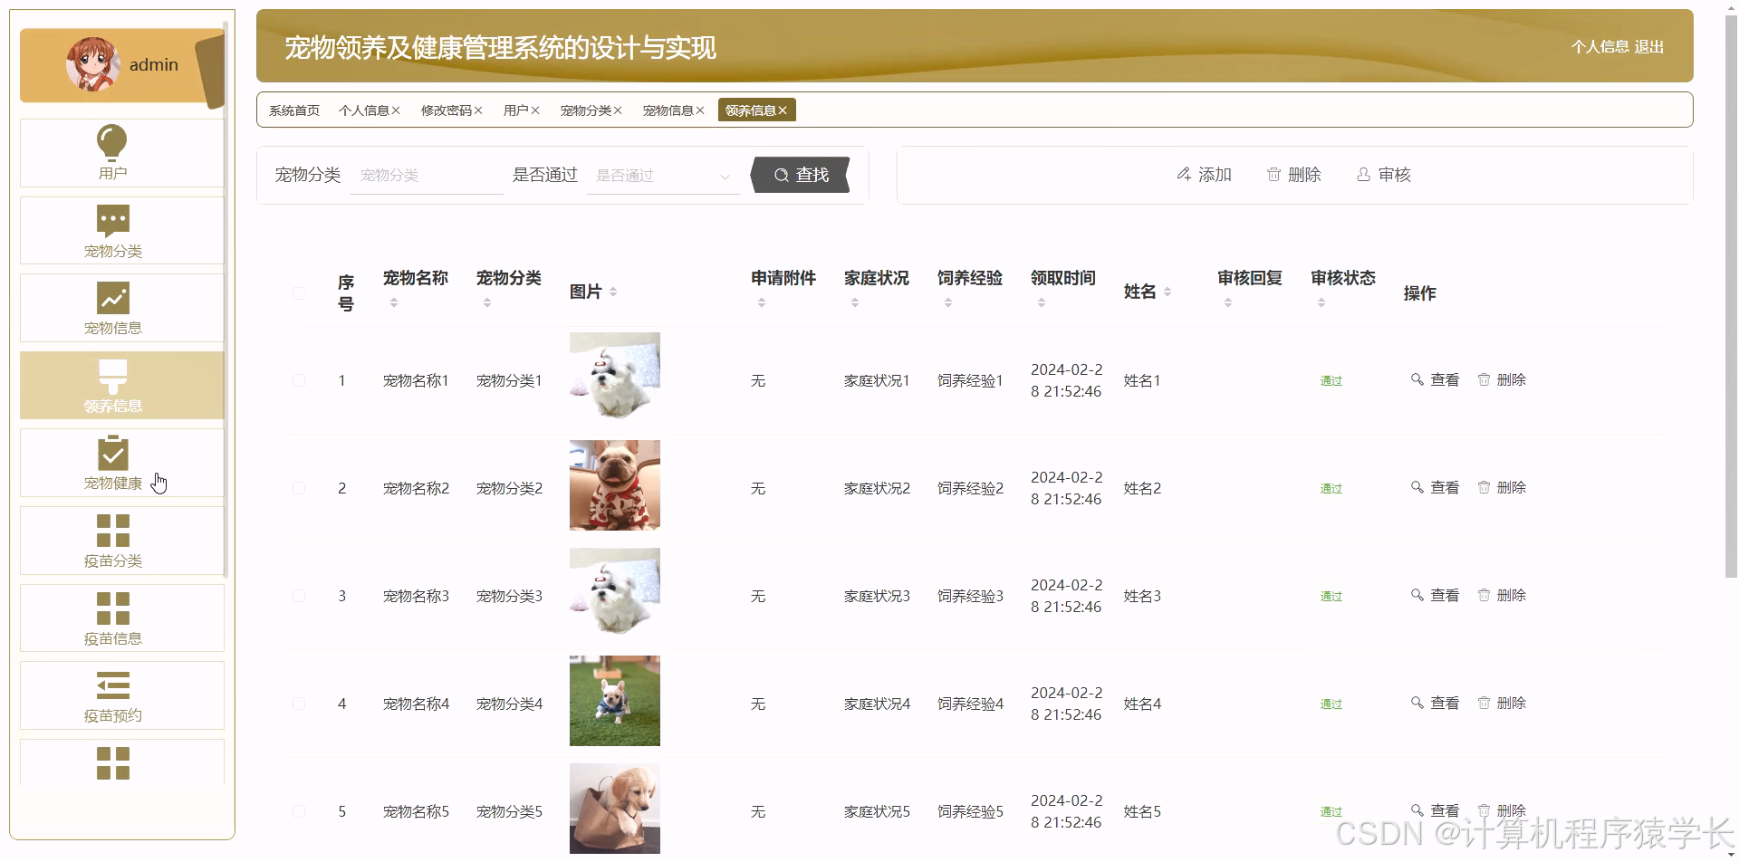
Task: Sort by 领取时间 column arrows
Action: [x=1042, y=302]
